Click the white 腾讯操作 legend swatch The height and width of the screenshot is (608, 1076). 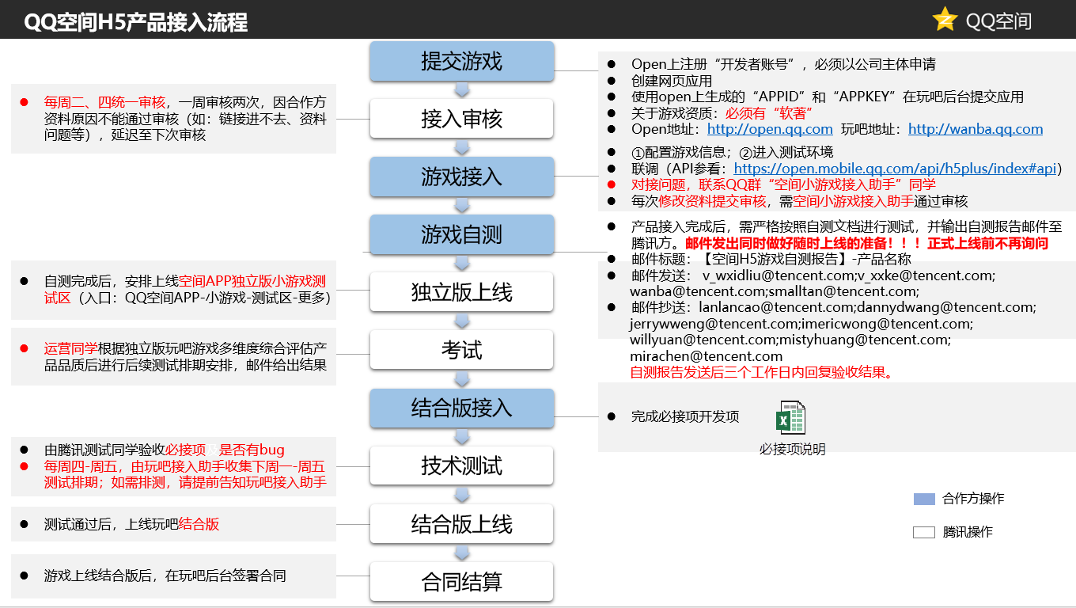coord(923,532)
